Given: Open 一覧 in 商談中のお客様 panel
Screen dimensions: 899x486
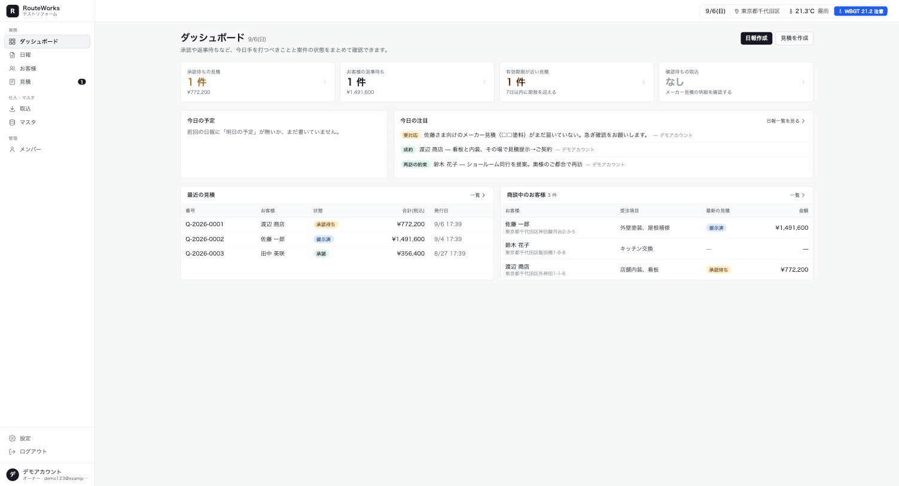Looking at the screenshot, I should tap(797, 195).
